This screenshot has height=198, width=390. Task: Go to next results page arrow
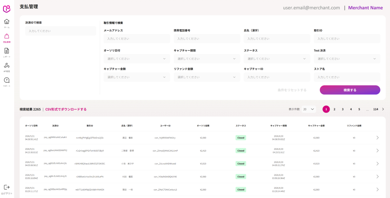point(383,109)
